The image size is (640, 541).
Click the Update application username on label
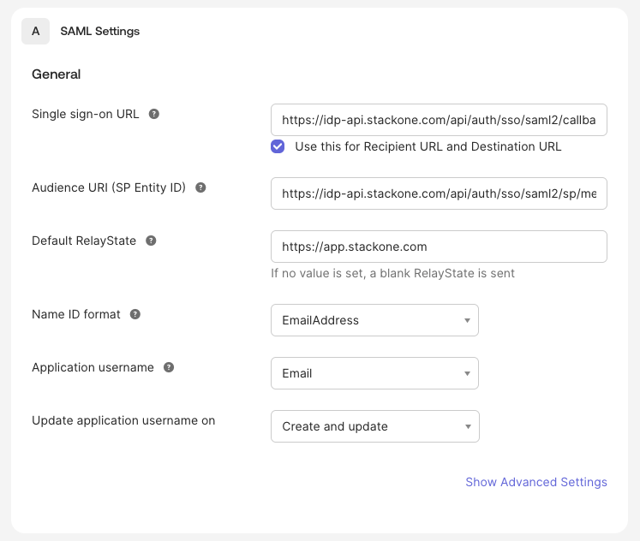pyautogui.click(x=123, y=420)
